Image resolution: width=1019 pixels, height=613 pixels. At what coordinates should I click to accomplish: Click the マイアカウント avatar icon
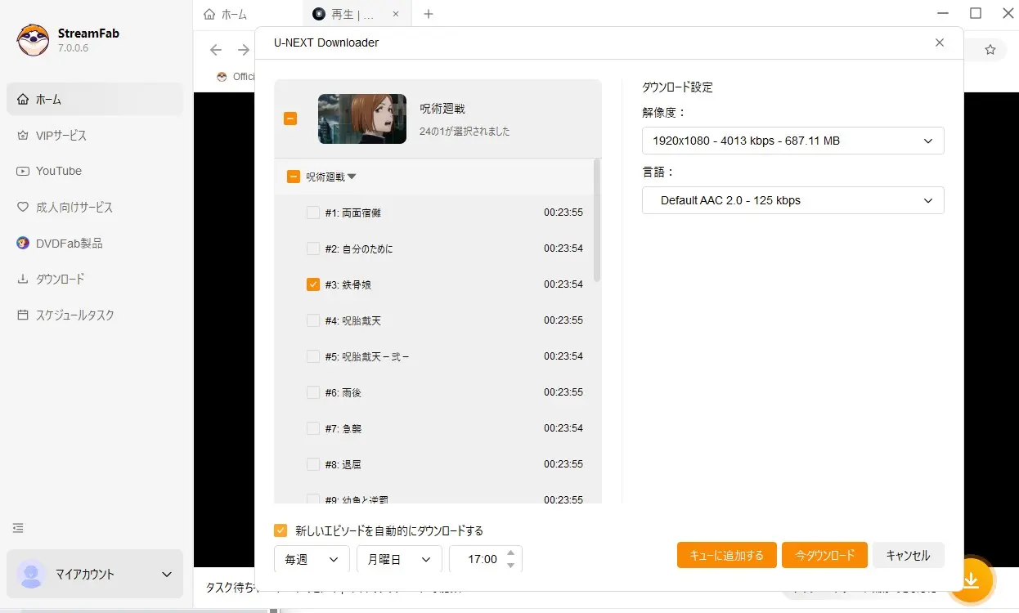(31, 574)
